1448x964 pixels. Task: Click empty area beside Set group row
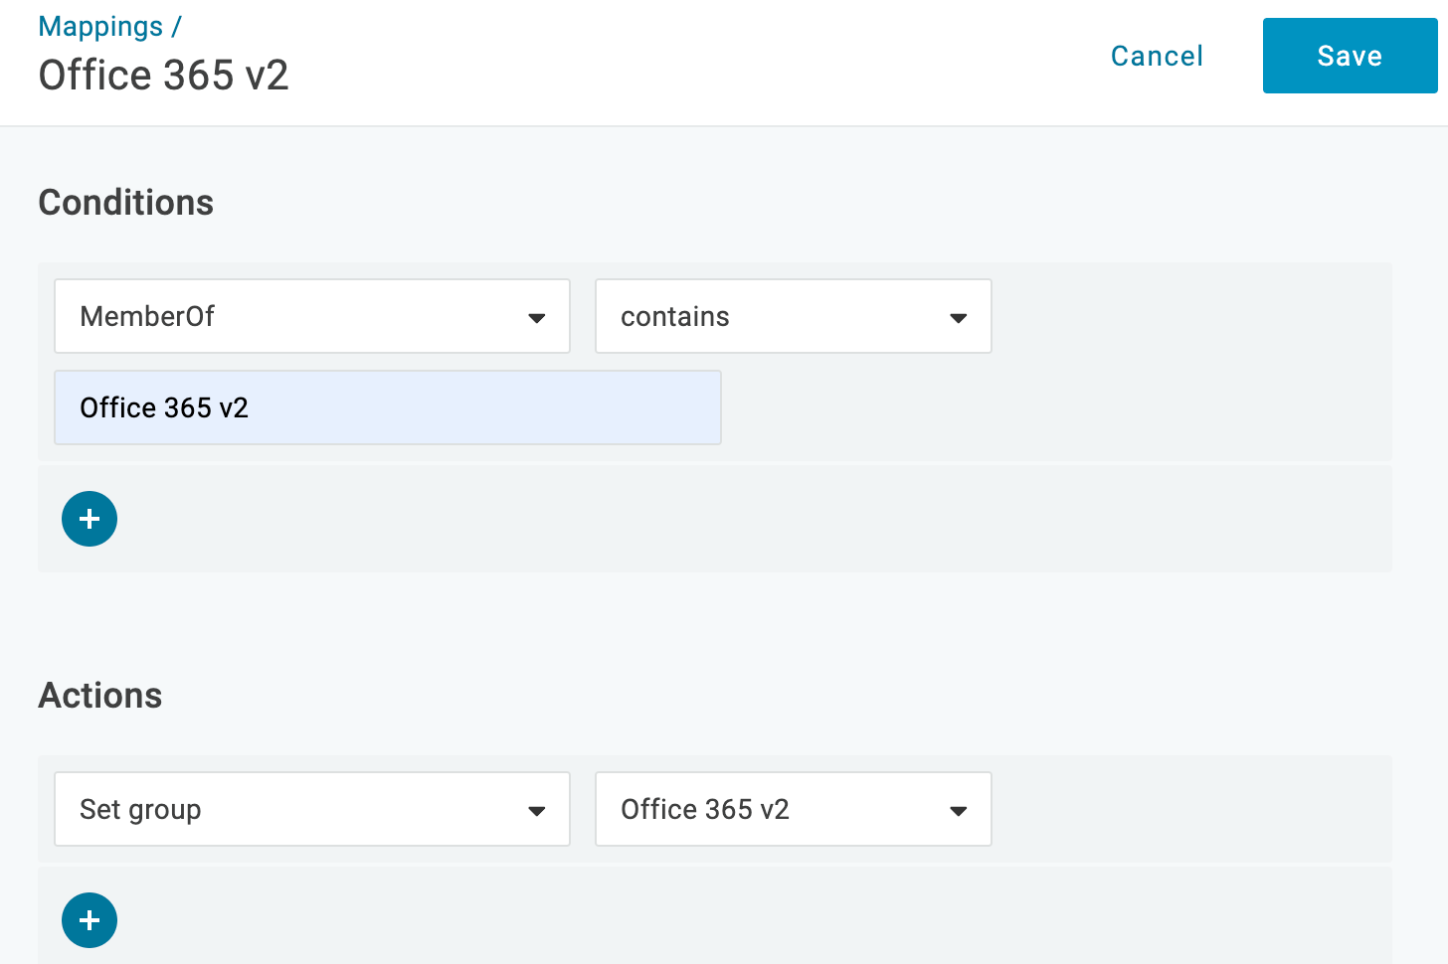1191,809
